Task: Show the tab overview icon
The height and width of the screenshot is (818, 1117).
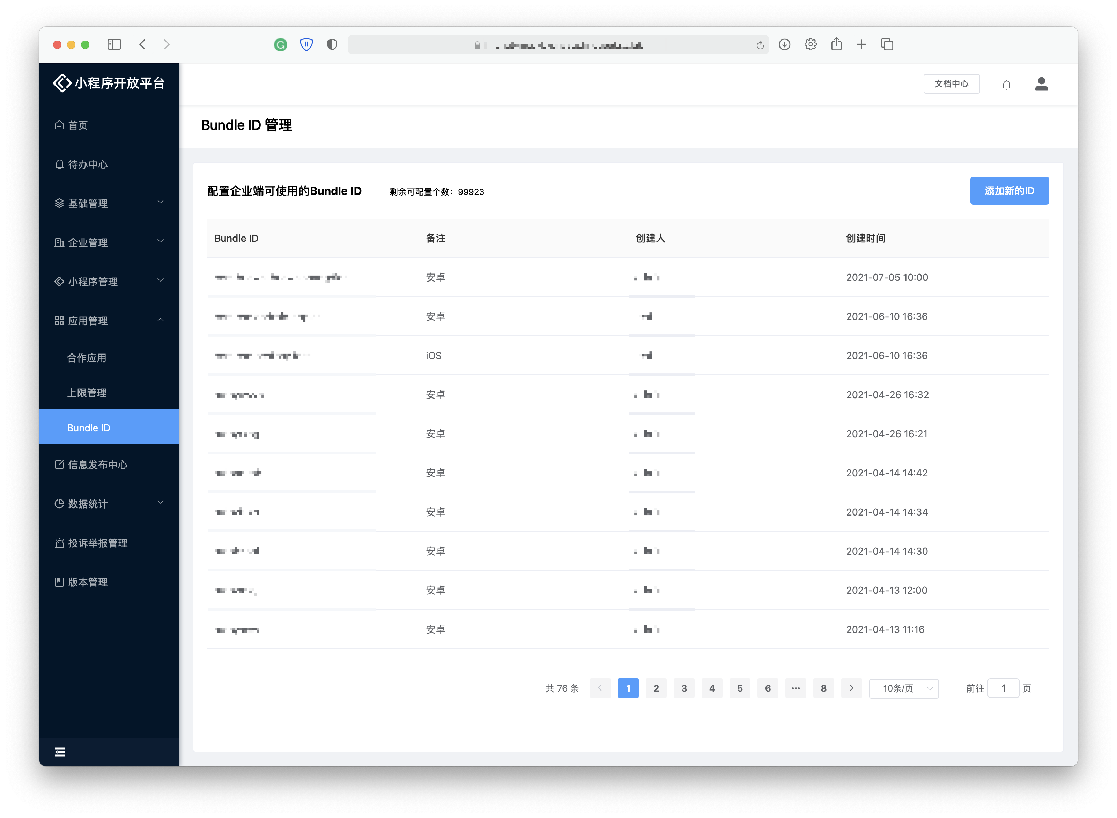Action: click(887, 45)
